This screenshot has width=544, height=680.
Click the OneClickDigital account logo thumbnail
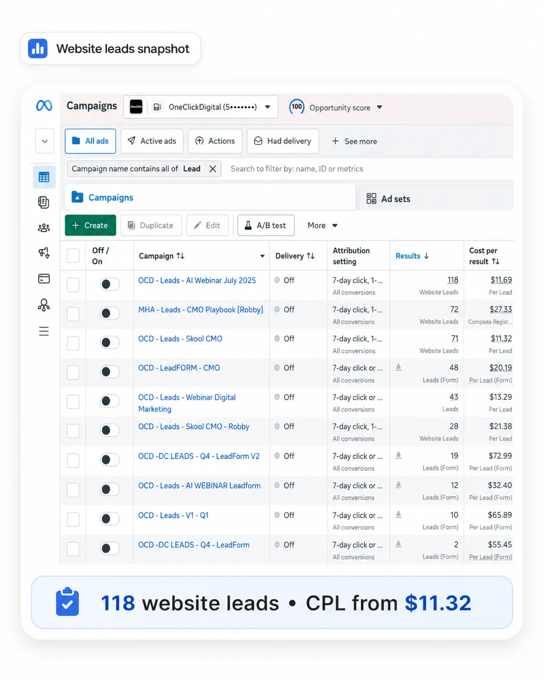(x=136, y=107)
